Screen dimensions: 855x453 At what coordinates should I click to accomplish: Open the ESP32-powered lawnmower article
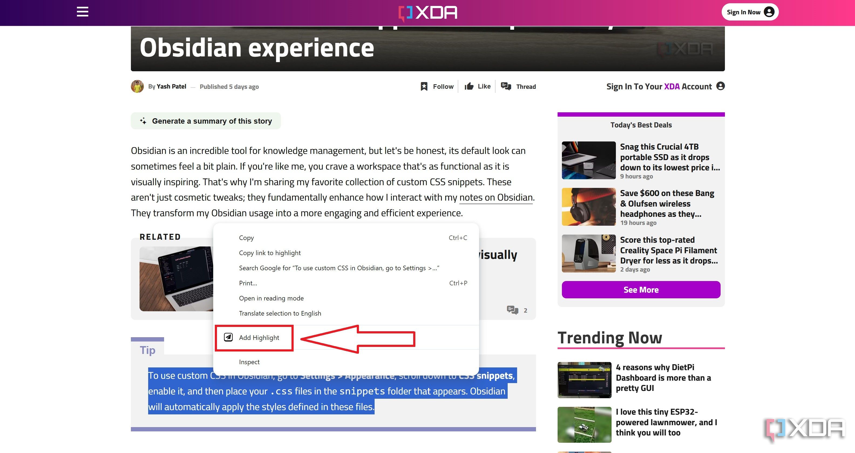click(x=666, y=422)
